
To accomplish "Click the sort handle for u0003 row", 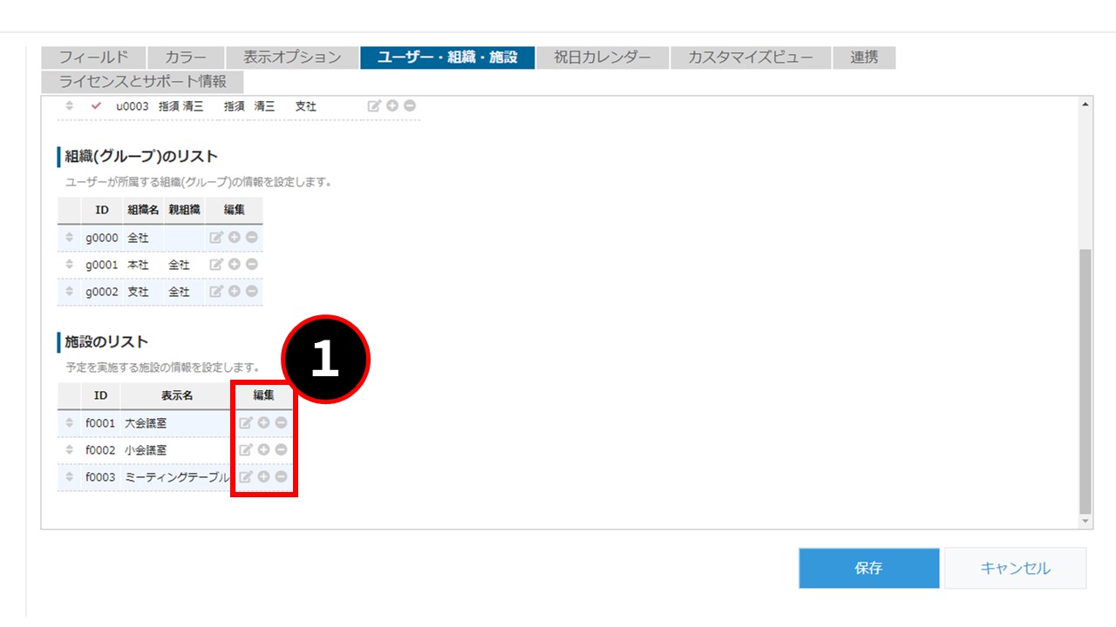I will tap(70, 105).
